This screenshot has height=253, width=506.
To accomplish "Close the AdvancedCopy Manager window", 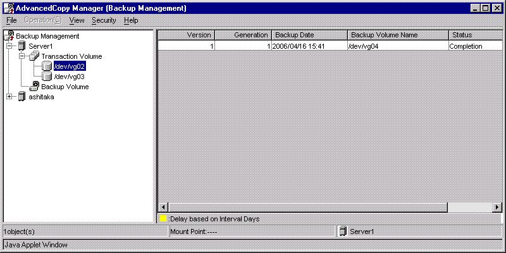I will pos(497,9).
